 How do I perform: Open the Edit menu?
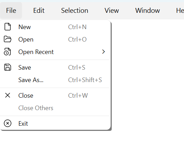(39, 10)
